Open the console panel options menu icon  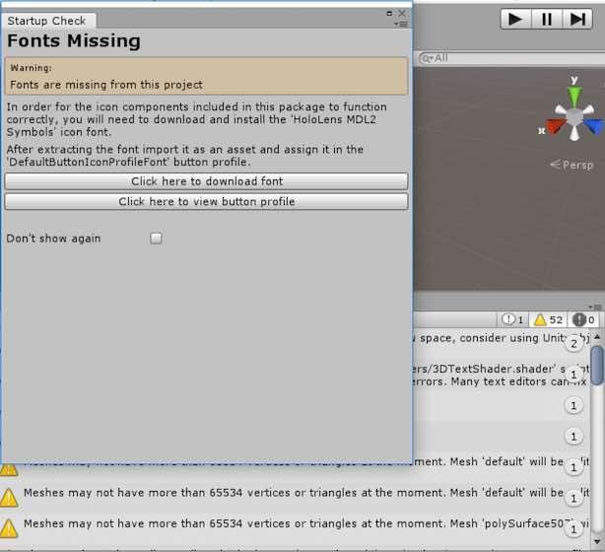click(596, 307)
